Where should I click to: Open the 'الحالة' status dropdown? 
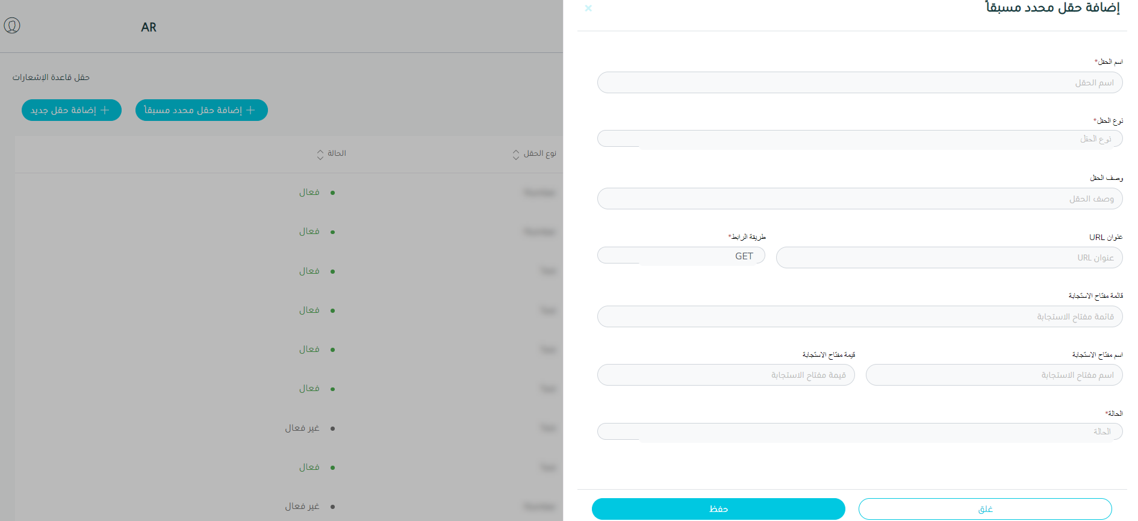[x=860, y=432]
